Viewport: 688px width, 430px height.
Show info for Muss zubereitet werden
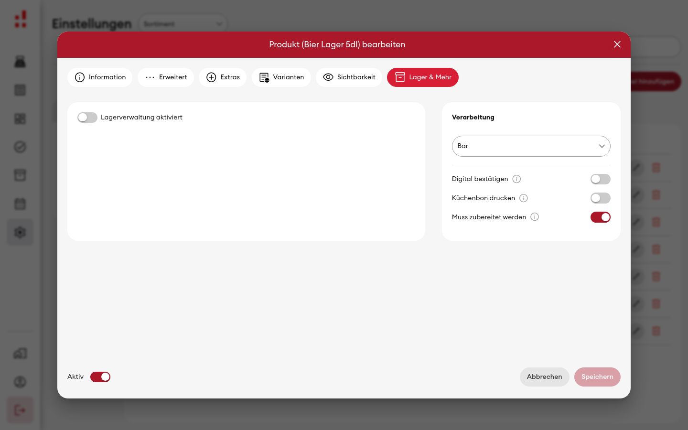pyautogui.click(x=535, y=217)
